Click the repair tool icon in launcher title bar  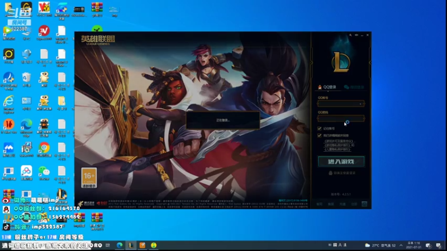(350, 35)
